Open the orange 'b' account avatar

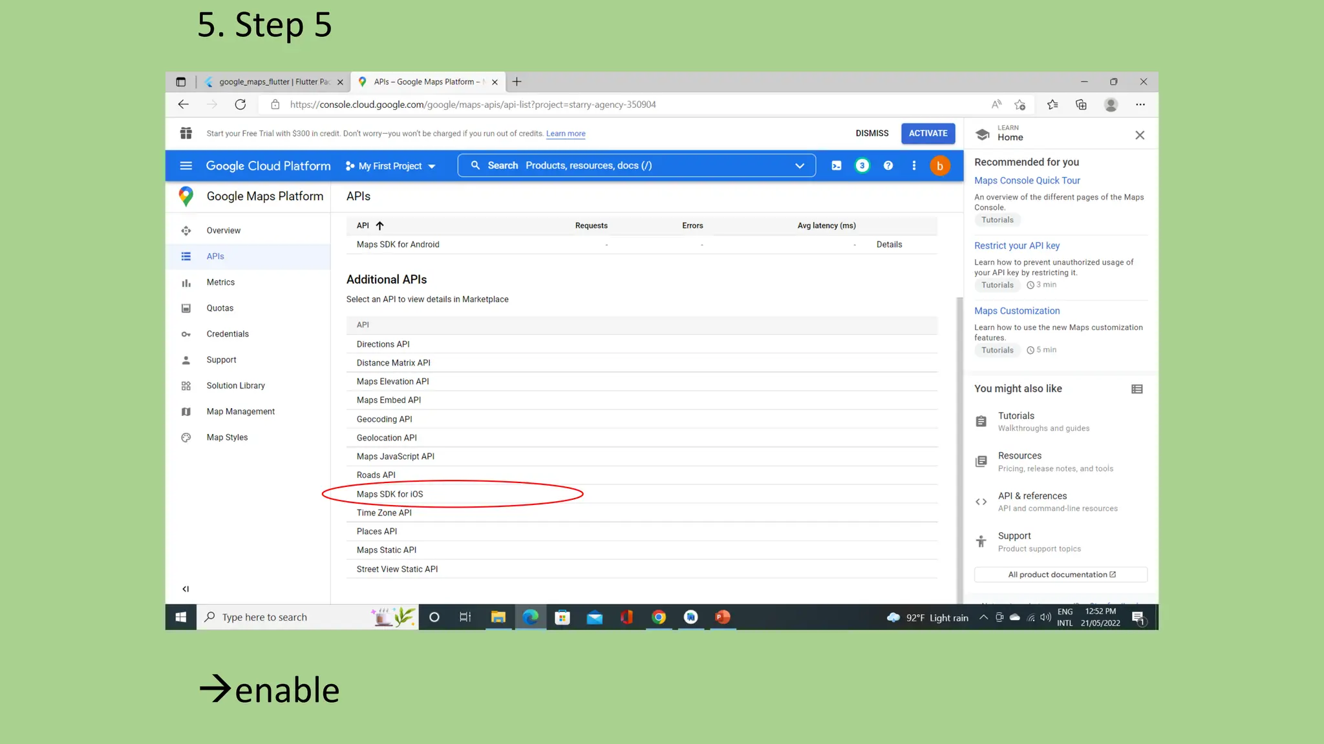pyautogui.click(x=940, y=166)
